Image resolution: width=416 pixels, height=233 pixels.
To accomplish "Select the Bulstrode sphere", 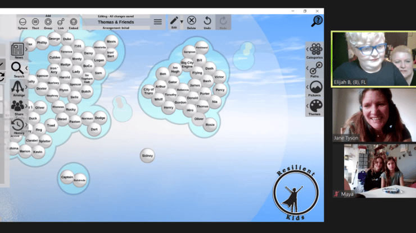I will pyautogui.click(x=80, y=180).
